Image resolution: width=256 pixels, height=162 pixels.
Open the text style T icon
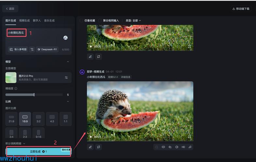point(32,49)
